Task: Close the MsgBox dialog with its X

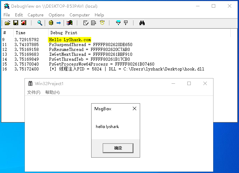Action: click(x=135, y=108)
